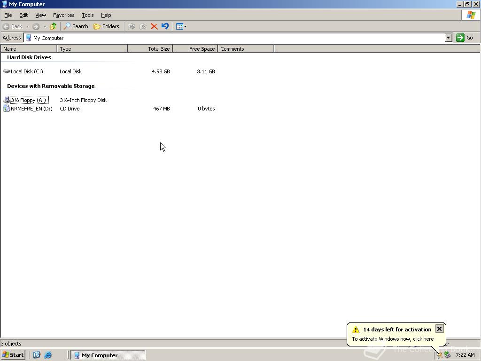The image size is (481, 361).
Task: Select the 3½ Floppy (A:) drive icon
Action: [7, 100]
